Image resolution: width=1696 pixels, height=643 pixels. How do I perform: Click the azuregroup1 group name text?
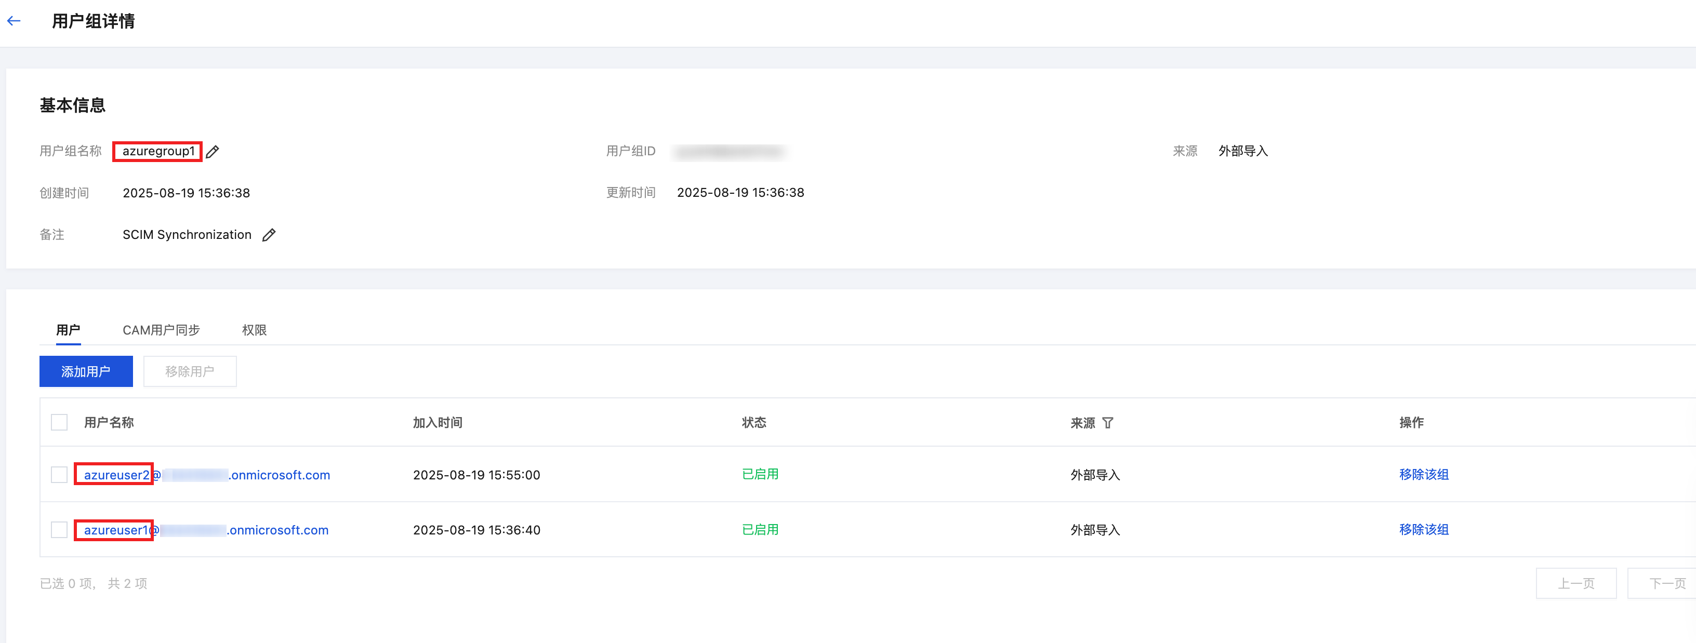coord(158,151)
